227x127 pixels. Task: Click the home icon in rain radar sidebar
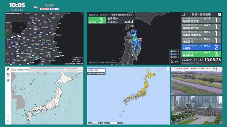[8, 69]
